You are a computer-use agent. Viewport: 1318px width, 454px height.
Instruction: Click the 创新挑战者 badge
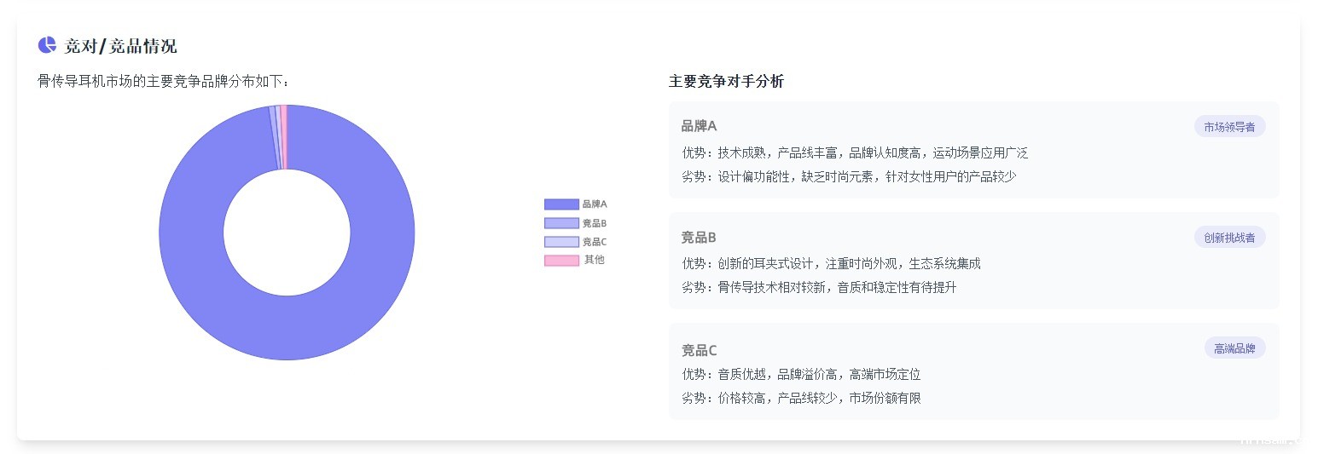click(1229, 238)
